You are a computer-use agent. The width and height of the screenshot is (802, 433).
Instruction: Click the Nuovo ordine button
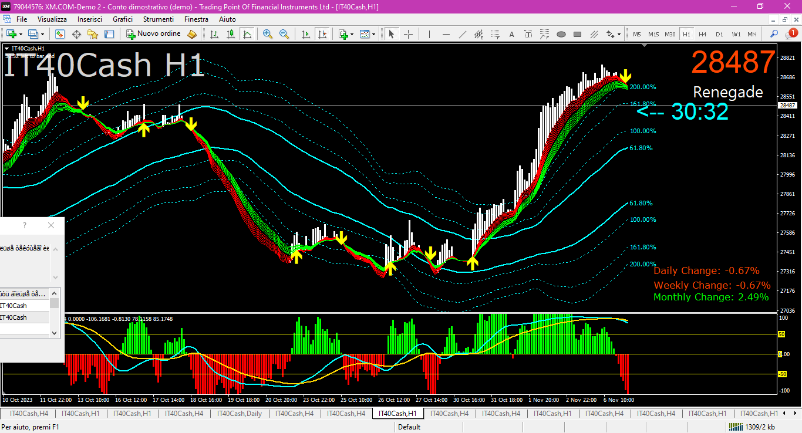pos(153,34)
